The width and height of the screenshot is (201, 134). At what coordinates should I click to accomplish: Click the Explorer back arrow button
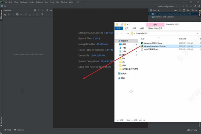click(x=118, y=33)
